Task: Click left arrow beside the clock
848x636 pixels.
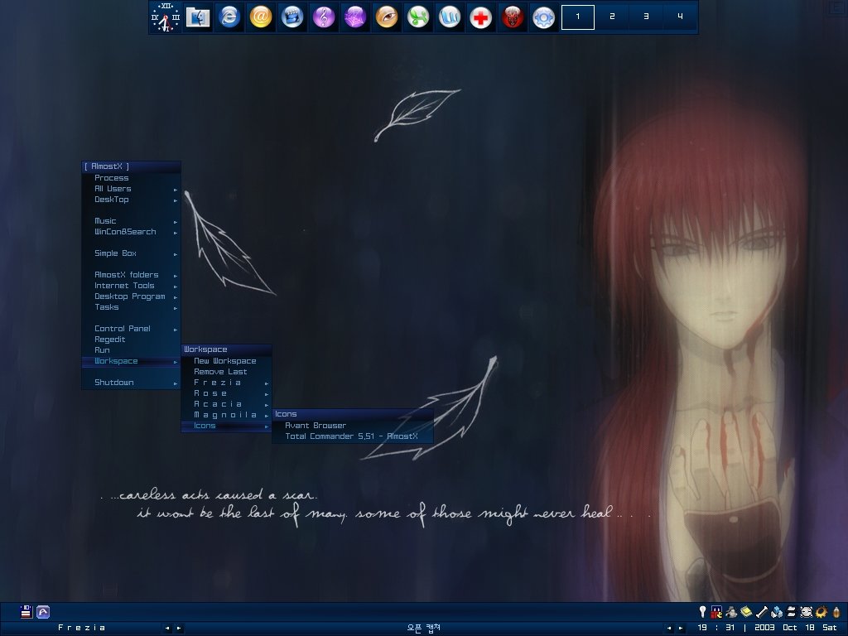Action: 669,629
